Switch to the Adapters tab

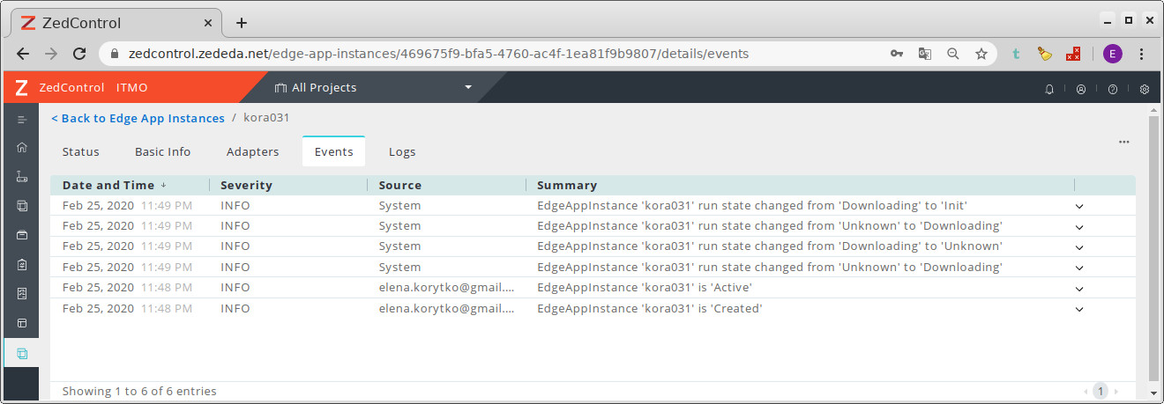point(252,151)
